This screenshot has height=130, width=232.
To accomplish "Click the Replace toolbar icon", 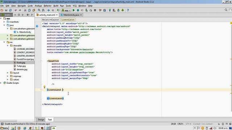I will point(43,10).
